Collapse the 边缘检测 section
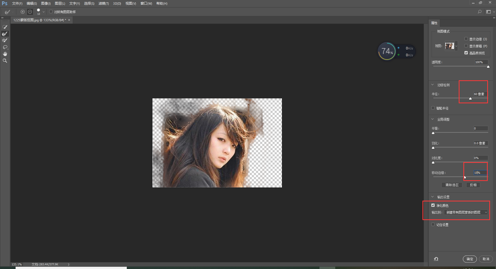496x269 pixels. [433, 85]
